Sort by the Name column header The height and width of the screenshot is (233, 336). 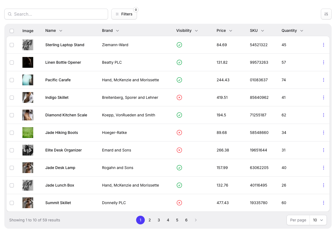click(x=54, y=31)
